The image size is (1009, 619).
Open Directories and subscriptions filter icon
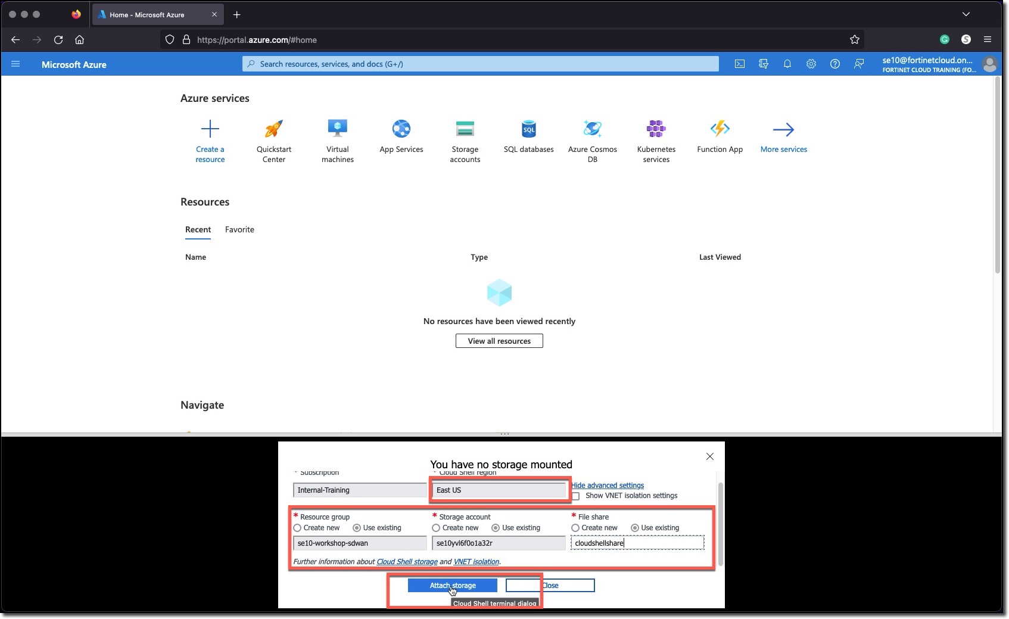click(764, 64)
